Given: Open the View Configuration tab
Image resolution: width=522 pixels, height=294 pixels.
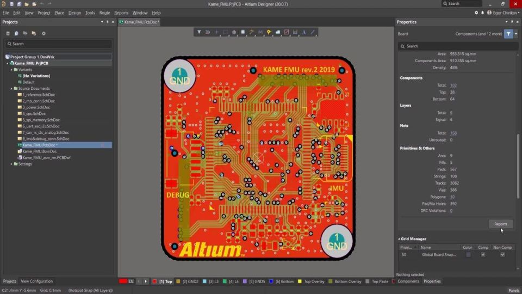Looking at the screenshot, I should (36, 281).
